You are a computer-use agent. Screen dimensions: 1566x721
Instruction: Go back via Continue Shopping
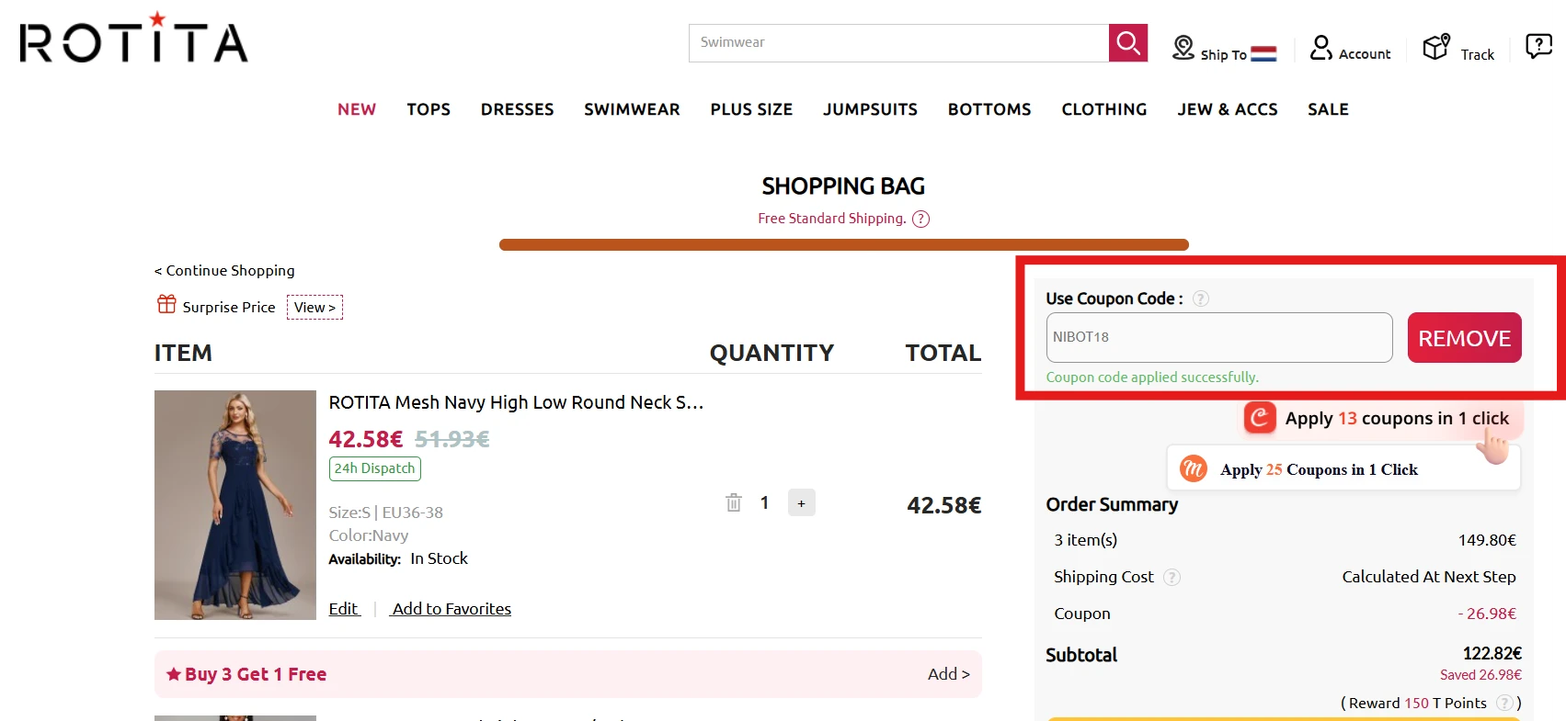(x=224, y=270)
